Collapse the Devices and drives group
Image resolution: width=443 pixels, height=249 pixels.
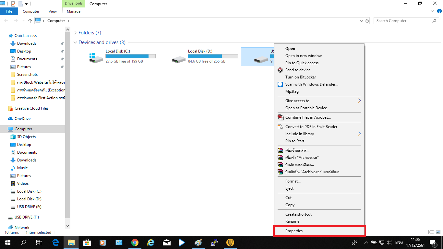(x=76, y=42)
